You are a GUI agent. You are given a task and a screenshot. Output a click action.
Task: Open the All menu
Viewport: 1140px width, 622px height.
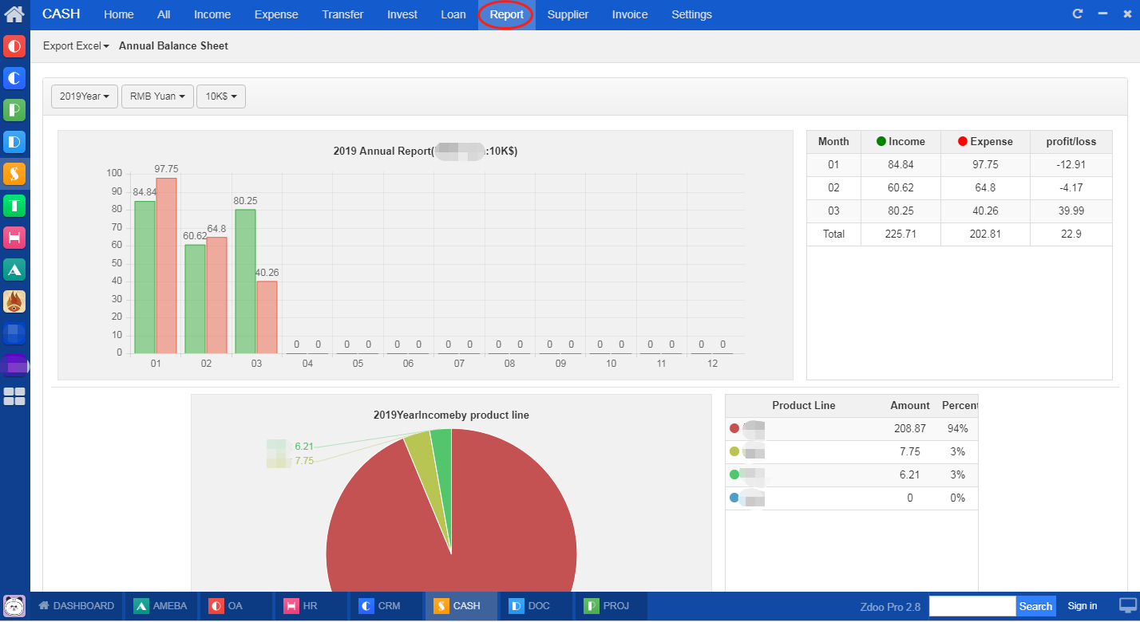coord(164,14)
